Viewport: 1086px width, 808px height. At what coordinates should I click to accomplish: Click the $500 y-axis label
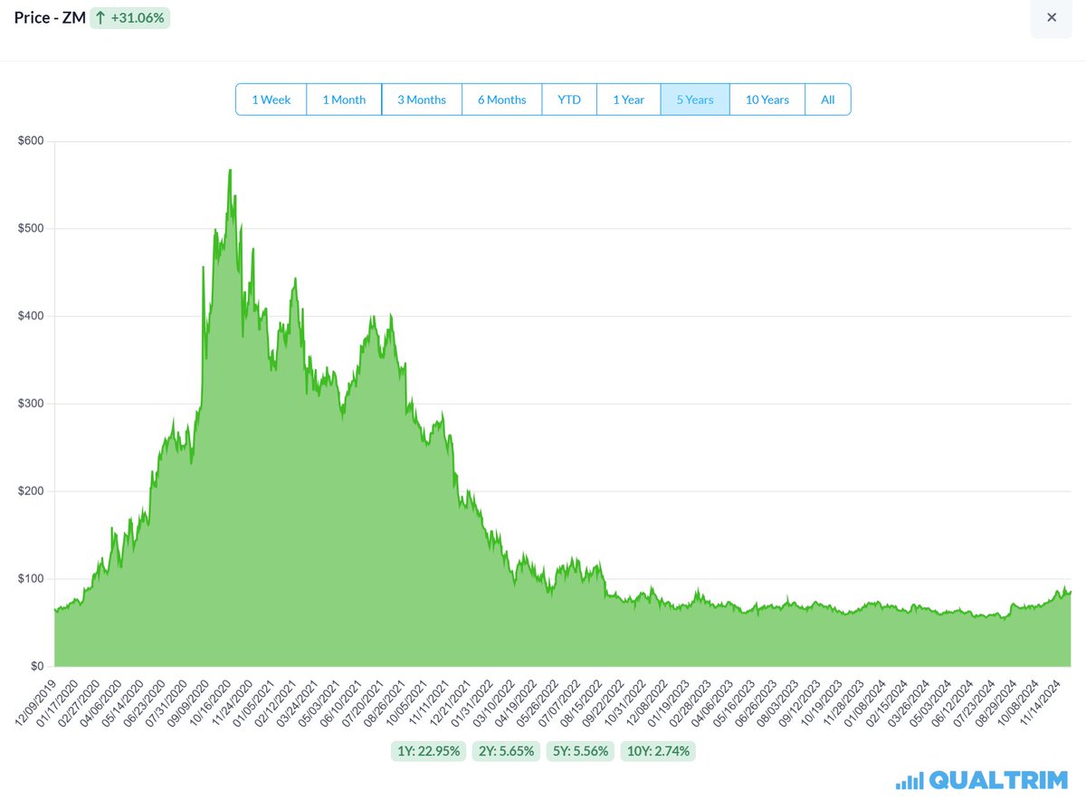click(31, 229)
